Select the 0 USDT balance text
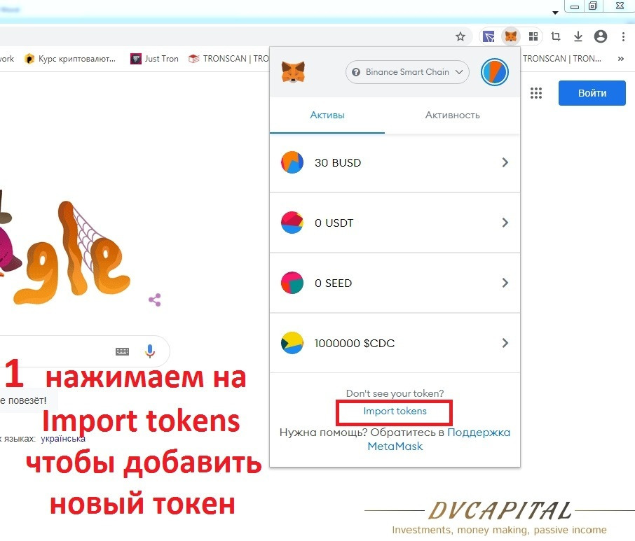This screenshot has height=541, width=635. click(334, 223)
